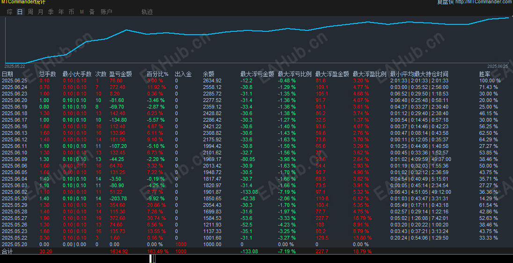Open the MTCommander.com website link
The image size is (513, 263).
pos(484,2)
